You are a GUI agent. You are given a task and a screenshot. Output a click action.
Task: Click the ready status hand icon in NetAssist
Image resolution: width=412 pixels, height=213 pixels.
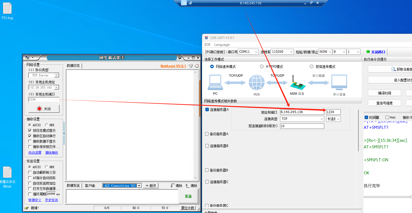(x=27, y=208)
